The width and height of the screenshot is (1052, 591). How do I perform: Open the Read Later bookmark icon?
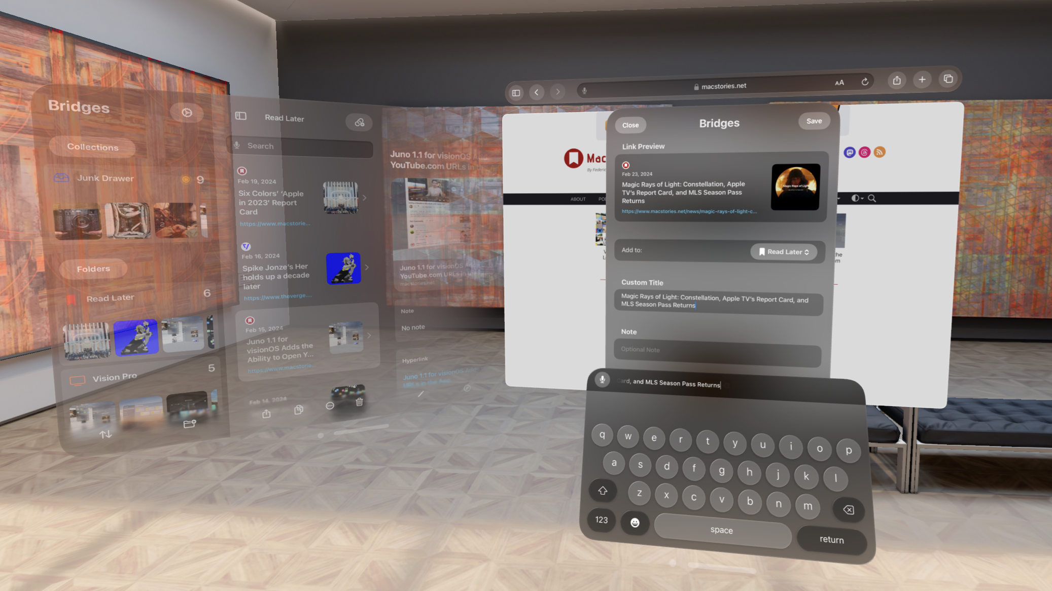coord(762,251)
